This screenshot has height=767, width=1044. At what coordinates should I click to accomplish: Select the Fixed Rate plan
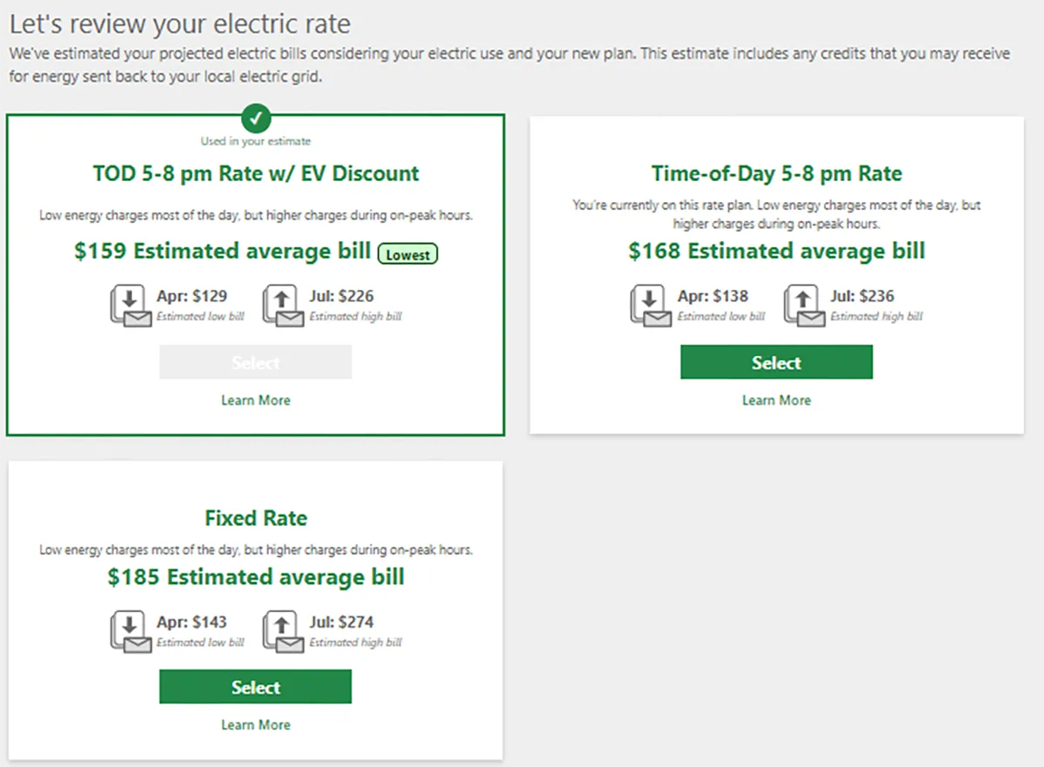point(255,687)
